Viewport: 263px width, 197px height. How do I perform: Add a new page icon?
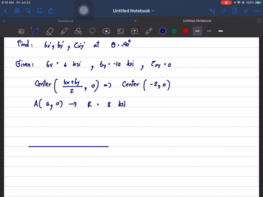click(235, 11)
